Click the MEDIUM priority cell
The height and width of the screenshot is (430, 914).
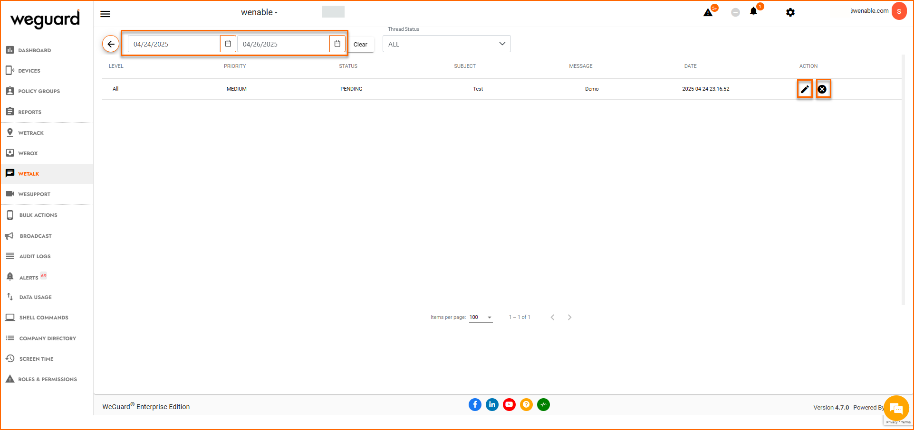coord(237,89)
